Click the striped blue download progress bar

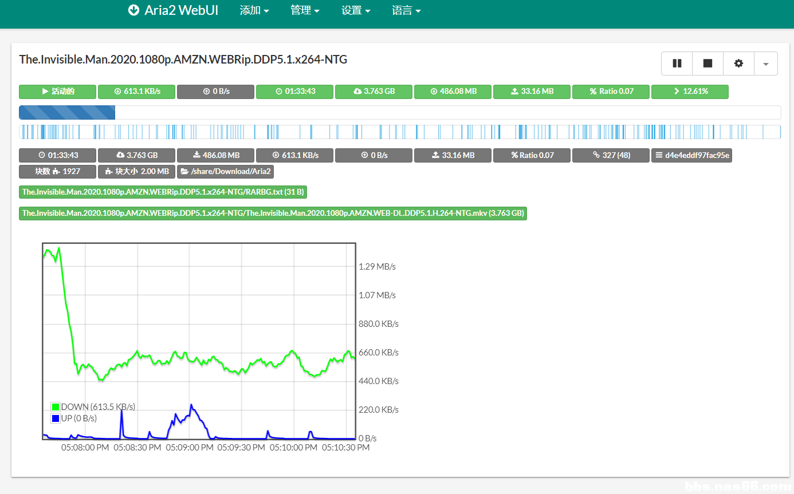point(67,112)
